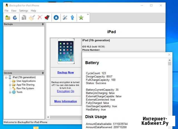This screenshot has height=129, width=178.
Task: Expand the App File Sharing node
Action: coord(10,85)
